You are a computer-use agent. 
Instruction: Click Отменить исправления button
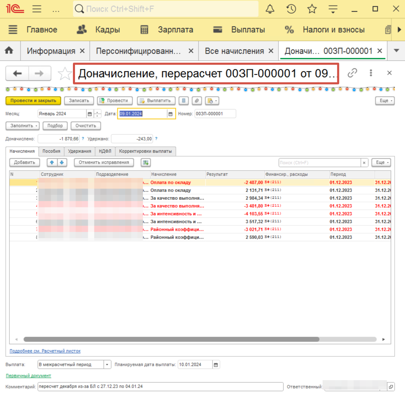(104, 162)
